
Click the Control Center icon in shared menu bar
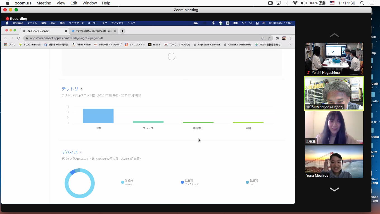[x=257, y=23]
